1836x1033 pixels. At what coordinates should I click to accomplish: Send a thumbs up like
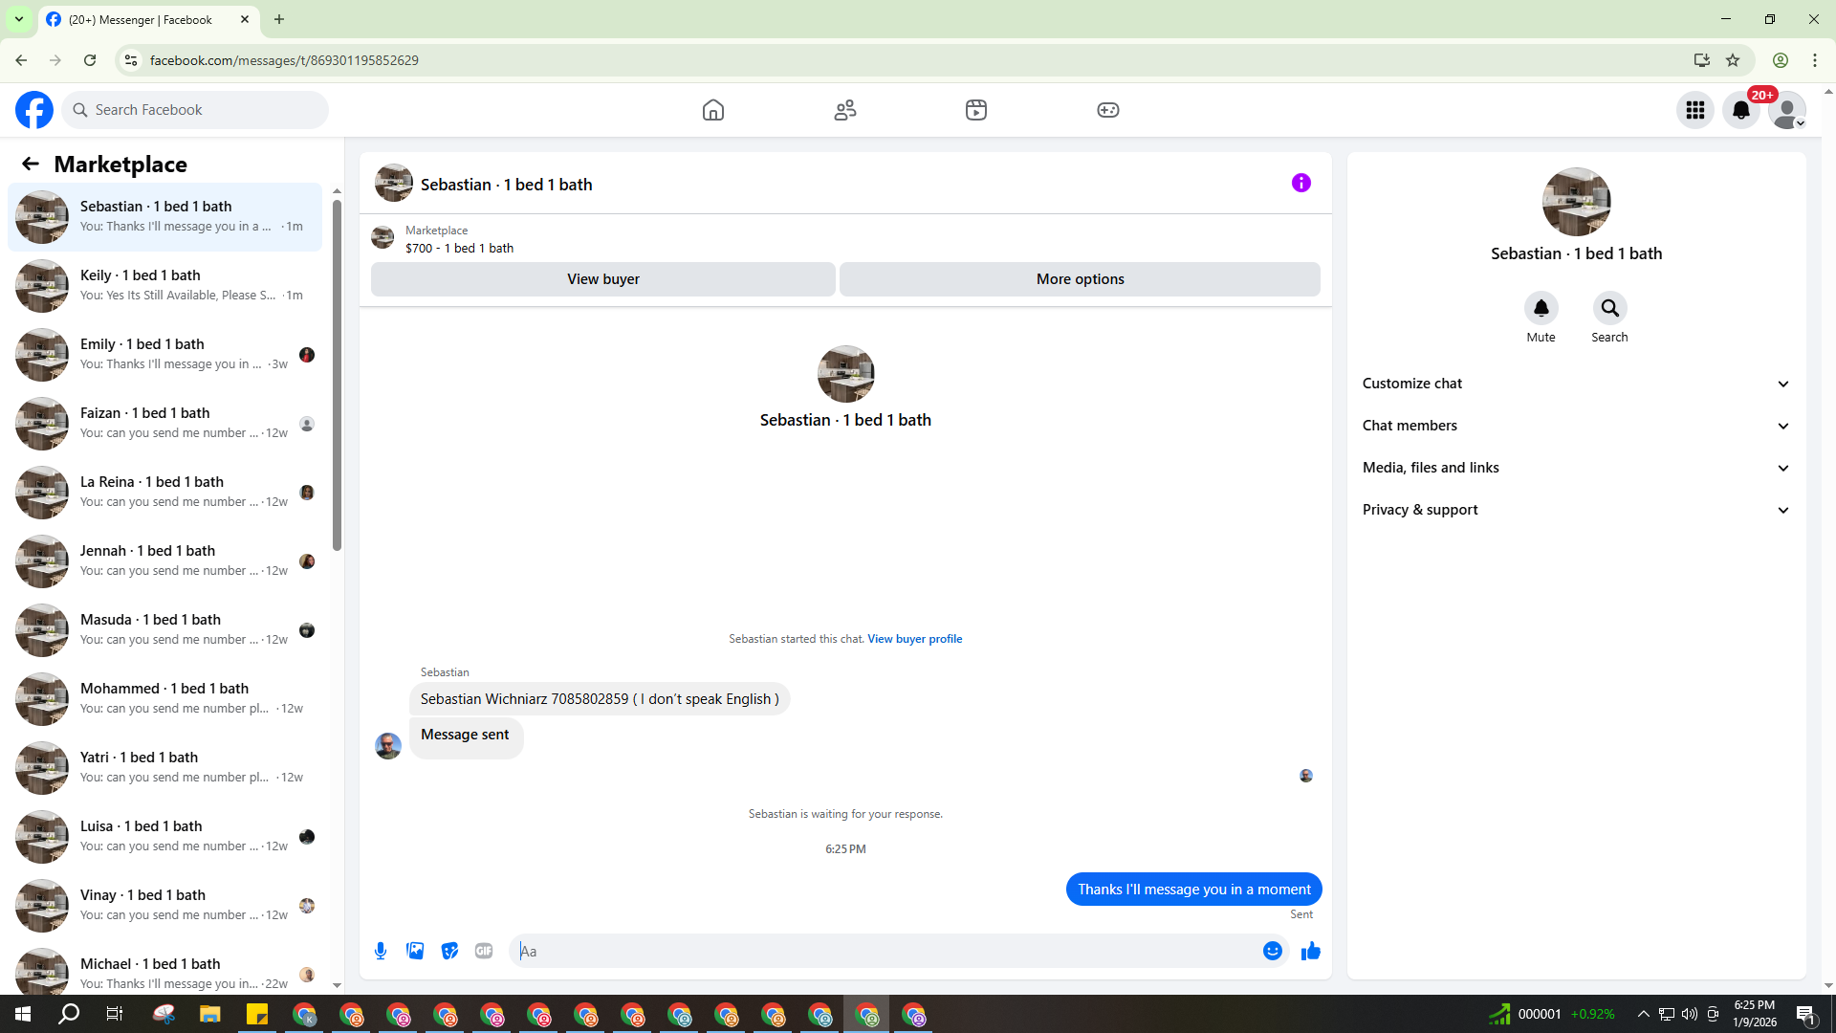point(1310,951)
